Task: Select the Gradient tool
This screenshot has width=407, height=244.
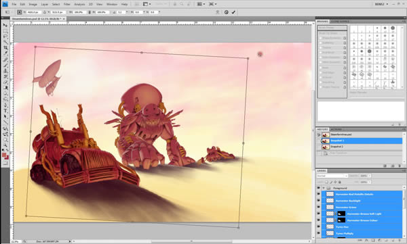Action: 5,88
